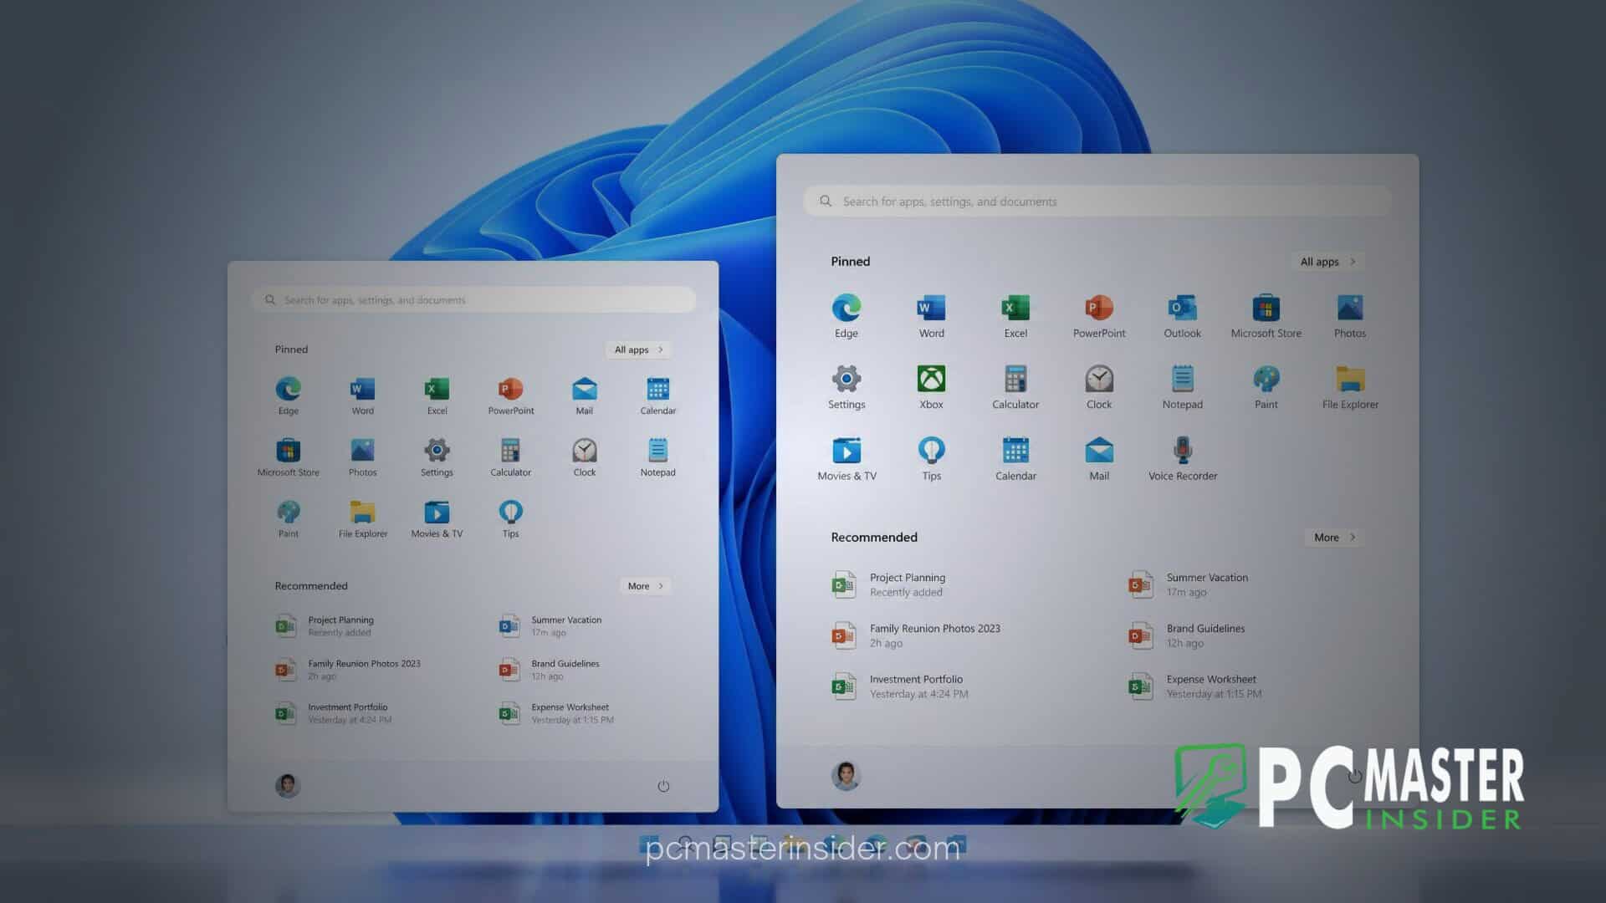This screenshot has width=1606, height=903.
Task: Open Summer Vacation in small Start menu
Action: tap(551, 625)
